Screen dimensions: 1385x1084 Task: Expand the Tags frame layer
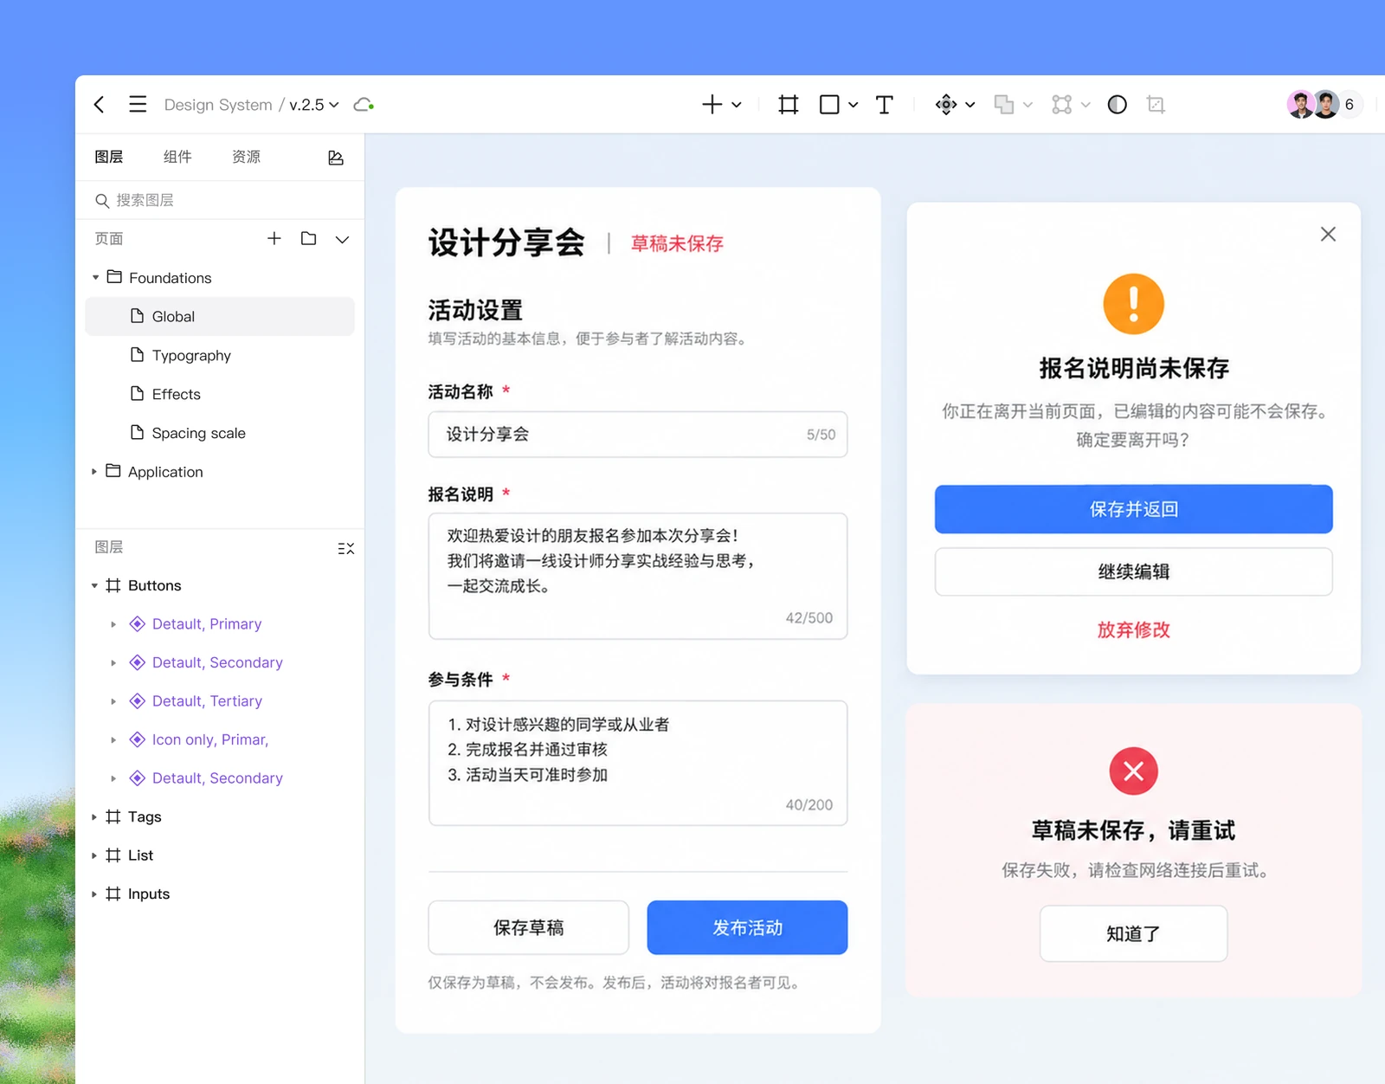[94, 817]
